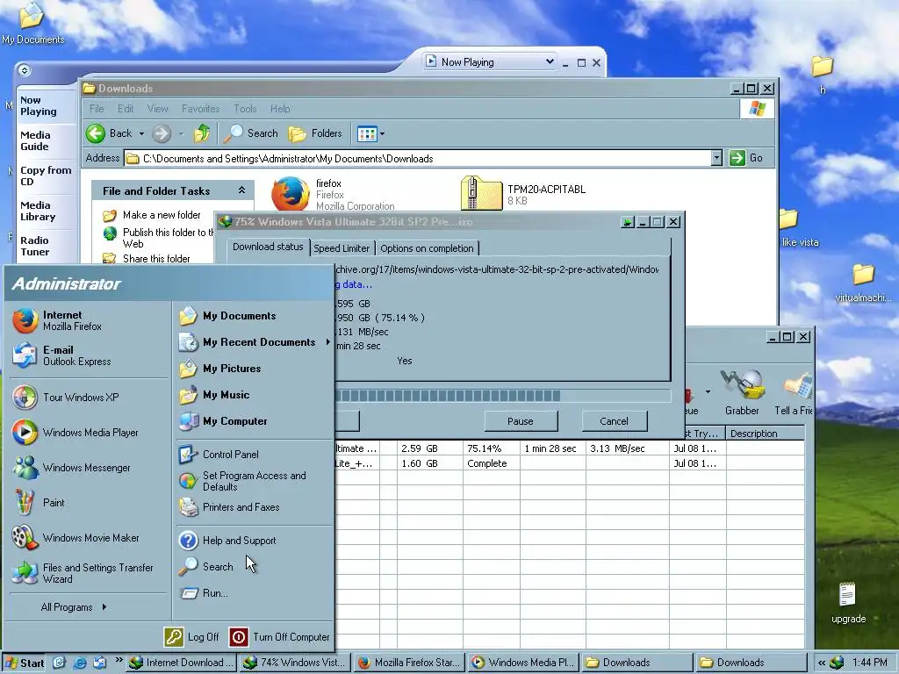Open Tour Windows XP

[65, 398]
